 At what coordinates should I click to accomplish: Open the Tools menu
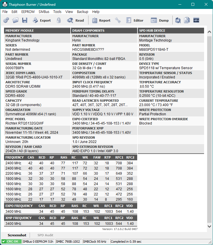pyautogui.click(x=57, y=12)
